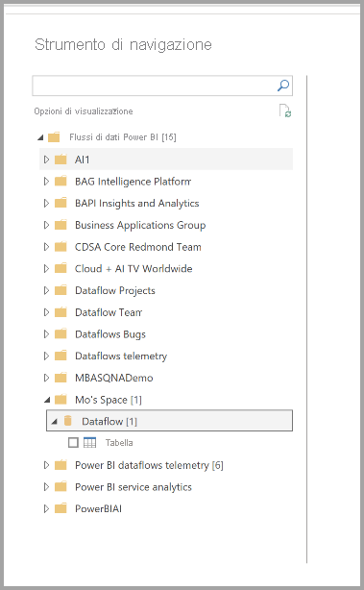
Task: Click PowerBIAI folder icon
Action: [x=61, y=508]
